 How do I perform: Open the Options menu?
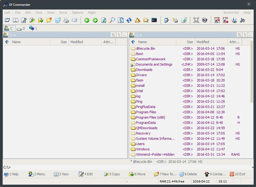(77, 12)
